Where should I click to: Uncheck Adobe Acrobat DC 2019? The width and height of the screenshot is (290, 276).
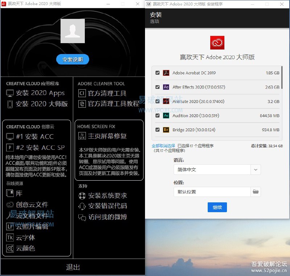(158, 73)
